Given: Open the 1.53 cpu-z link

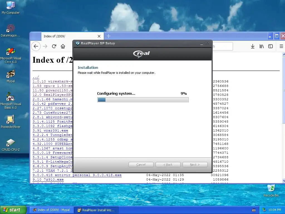Looking at the screenshot, I should point(53,86).
